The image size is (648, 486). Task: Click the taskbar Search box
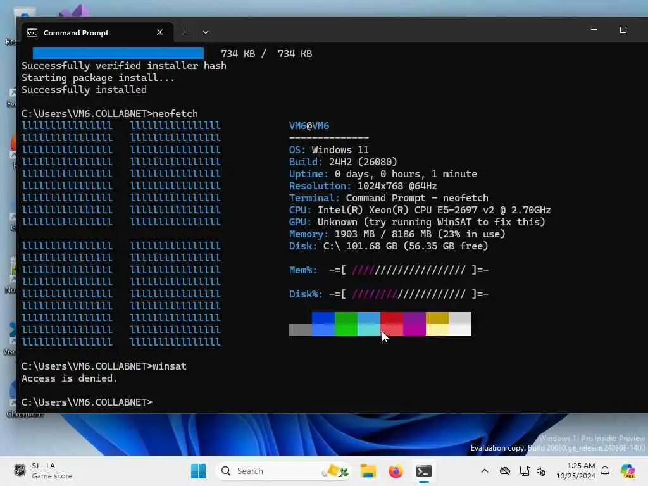[x=283, y=471]
